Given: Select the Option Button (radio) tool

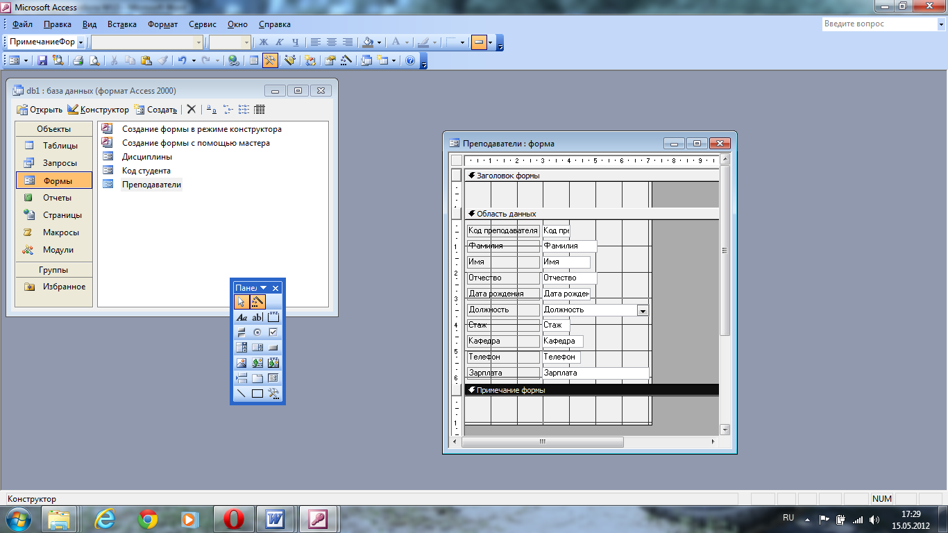Looking at the screenshot, I should coord(257,332).
